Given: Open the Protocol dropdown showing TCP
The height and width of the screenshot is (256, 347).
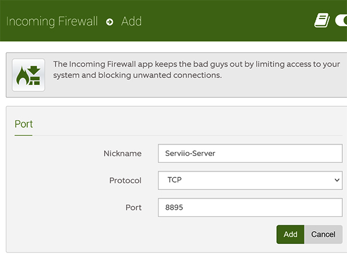Looking at the screenshot, I should (250, 180).
